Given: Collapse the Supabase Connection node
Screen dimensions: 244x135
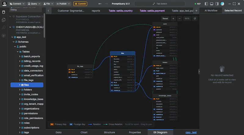Looking at the screenshot, I should [10, 16].
